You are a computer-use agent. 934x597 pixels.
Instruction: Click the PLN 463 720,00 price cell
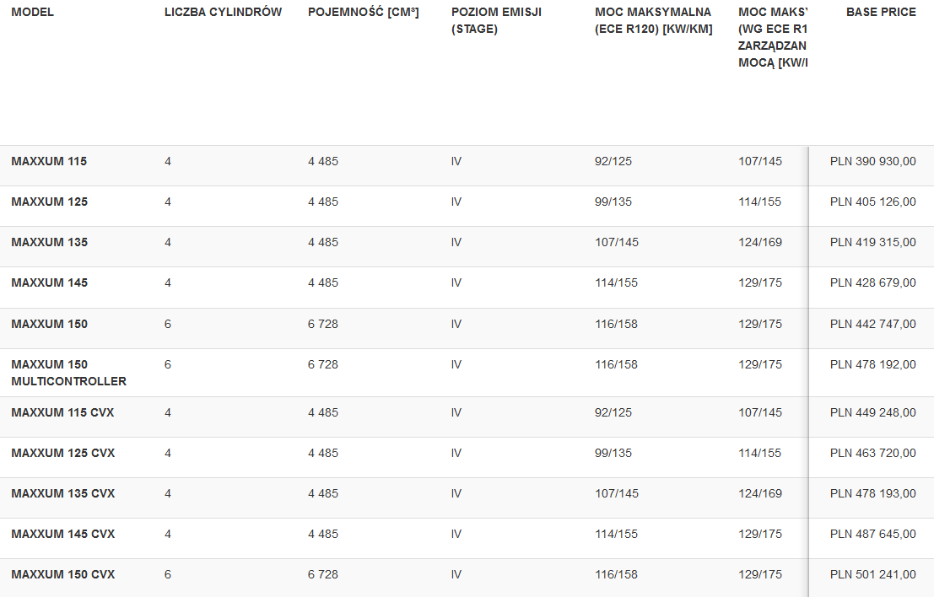click(872, 453)
